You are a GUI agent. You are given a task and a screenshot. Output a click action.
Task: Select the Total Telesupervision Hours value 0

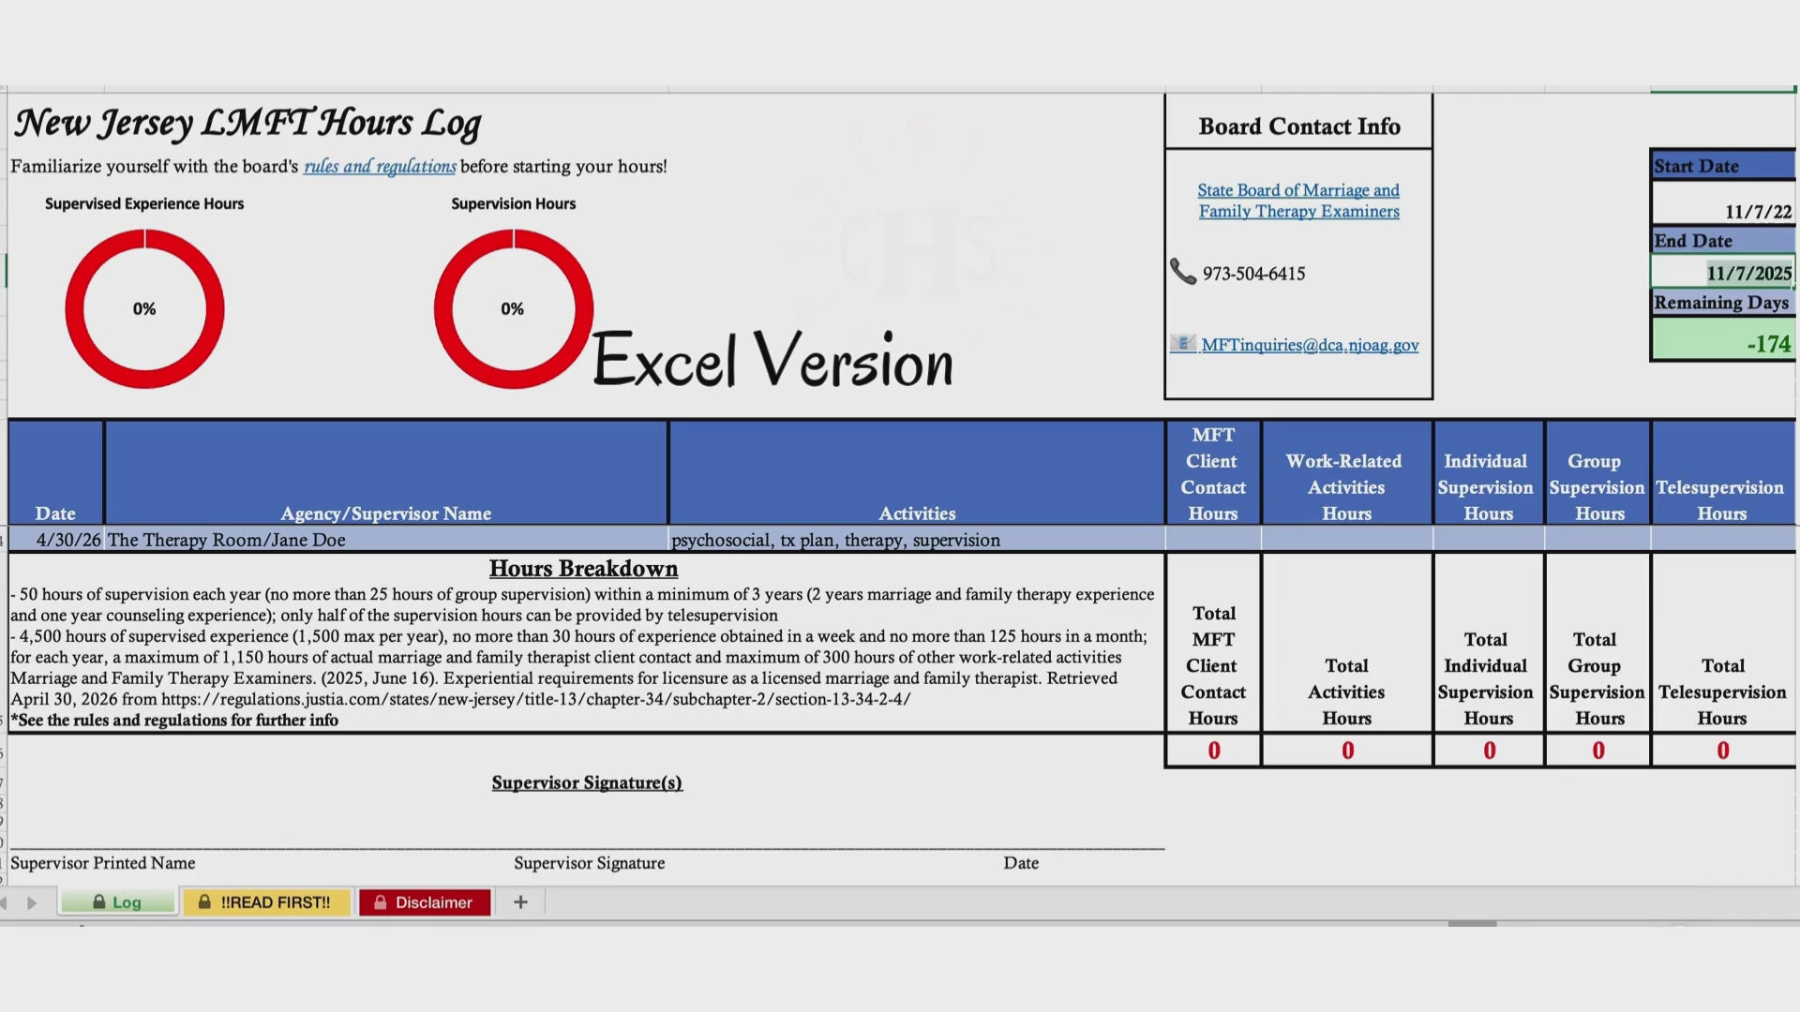click(1723, 751)
